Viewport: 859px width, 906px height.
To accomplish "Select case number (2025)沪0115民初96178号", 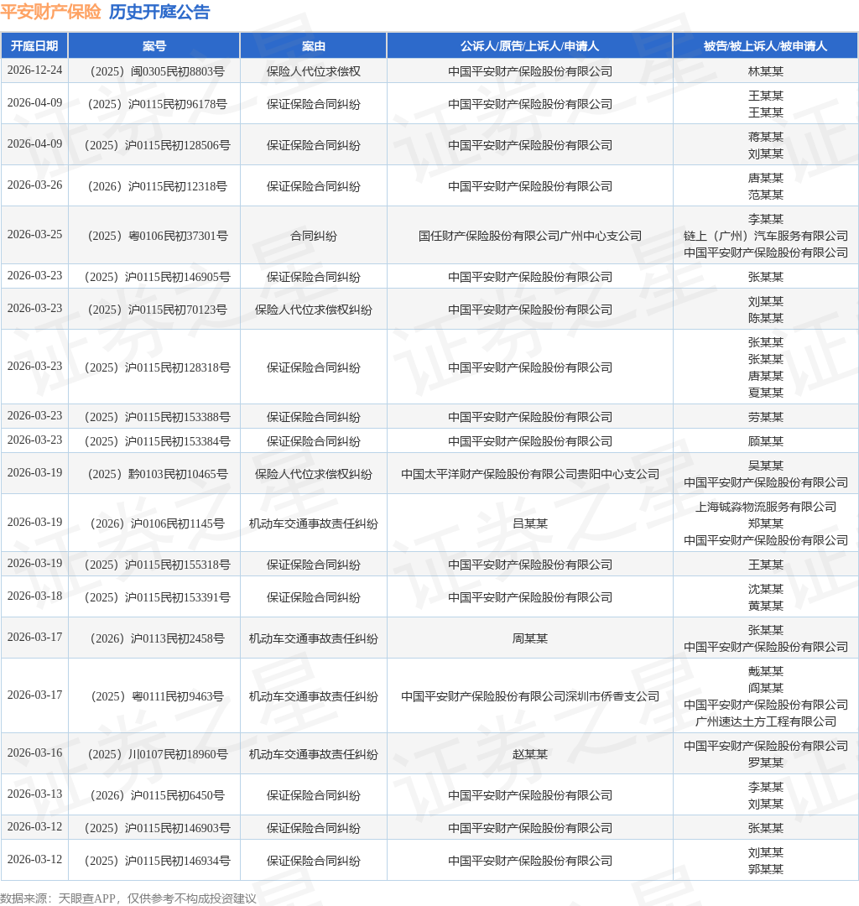I will (154, 105).
